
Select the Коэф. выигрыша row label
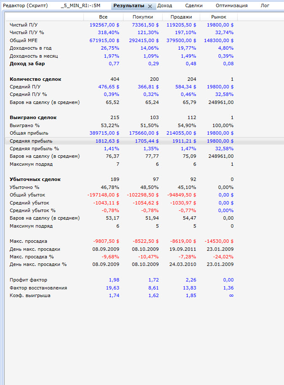[x=30, y=295]
